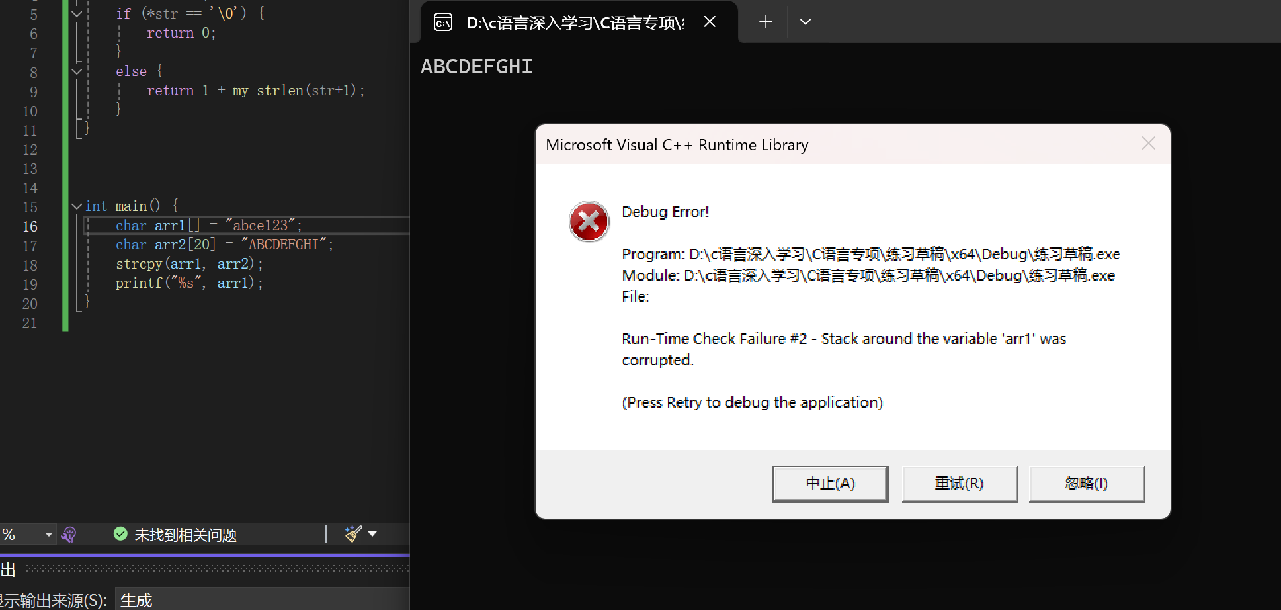Click ABCDEFGHI console output text
The width and height of the screenshot is (1281, 610).
click(477, 67)
